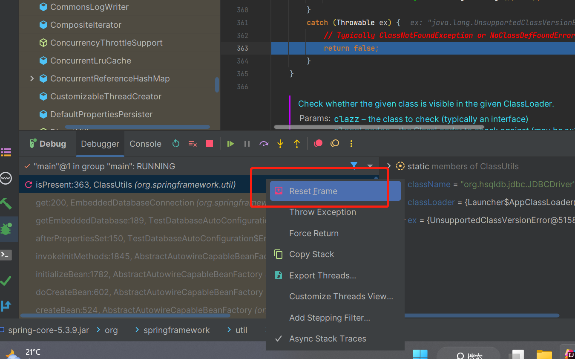Toggle Mute Breakpoints icon in debug toolbar

335,144
